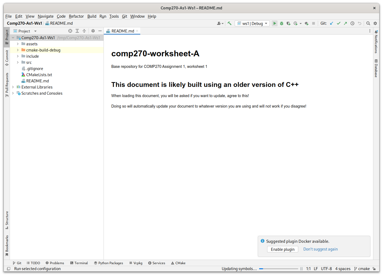The width and height of the screenshot is (383, 276).
Task: Click the Updating symbols progress bar
Action: pos(278,268)
